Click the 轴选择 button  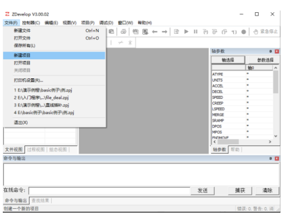228,60
